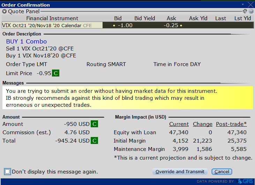Viewport: 255px width, 185px height.
Task: Click the Routing SMART text
Action: 106,64
